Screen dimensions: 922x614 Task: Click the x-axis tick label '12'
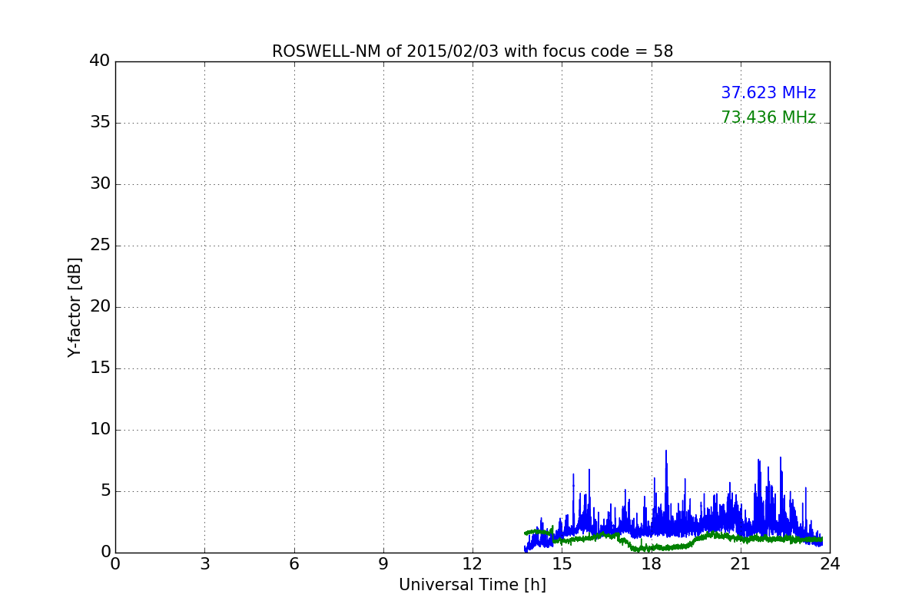coord(473,564)
